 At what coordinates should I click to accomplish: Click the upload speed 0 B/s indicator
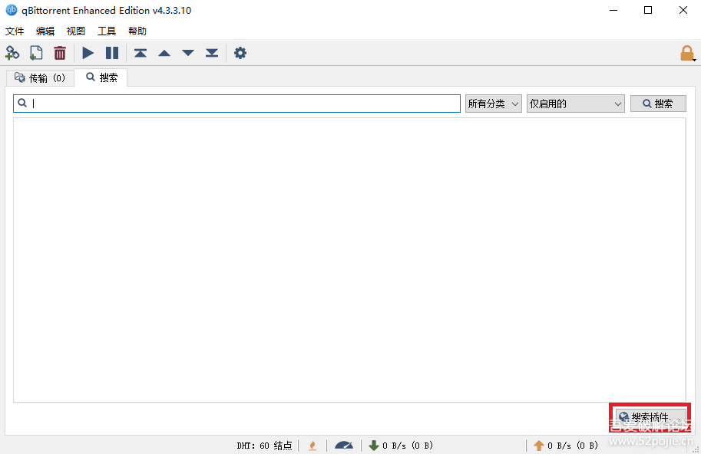[566, 446]
